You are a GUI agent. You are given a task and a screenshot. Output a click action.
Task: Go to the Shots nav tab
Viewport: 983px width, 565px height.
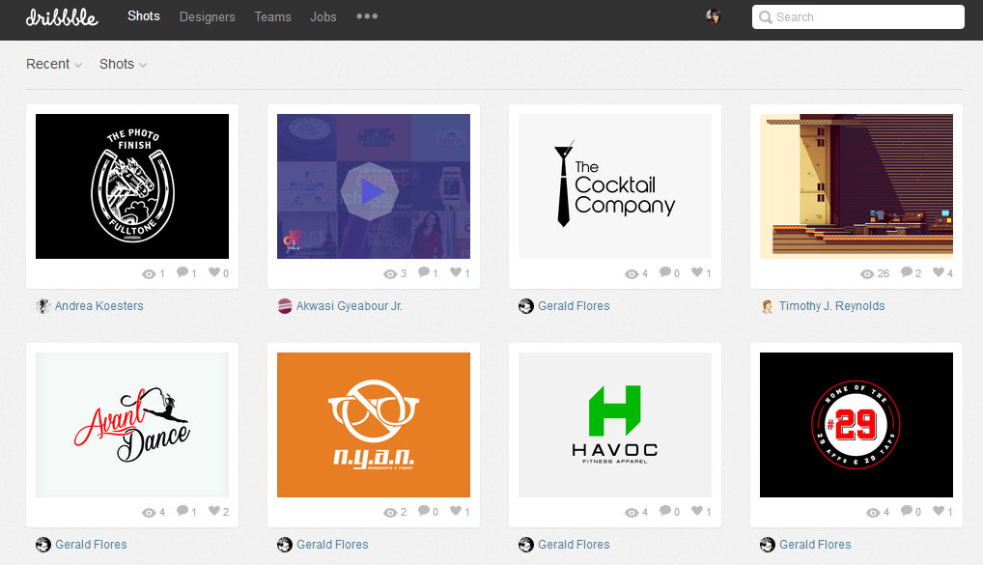(x=144, y=16)
